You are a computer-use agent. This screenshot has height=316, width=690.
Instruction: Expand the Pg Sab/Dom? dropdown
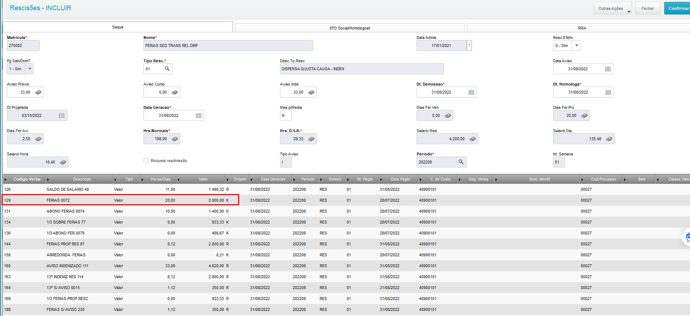click(x=29, y=69)
